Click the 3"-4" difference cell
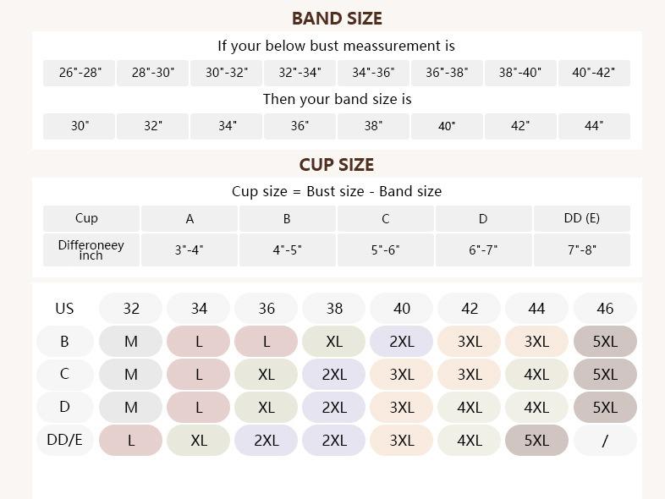Screen dimensions: 665x499 coord(190,250)
